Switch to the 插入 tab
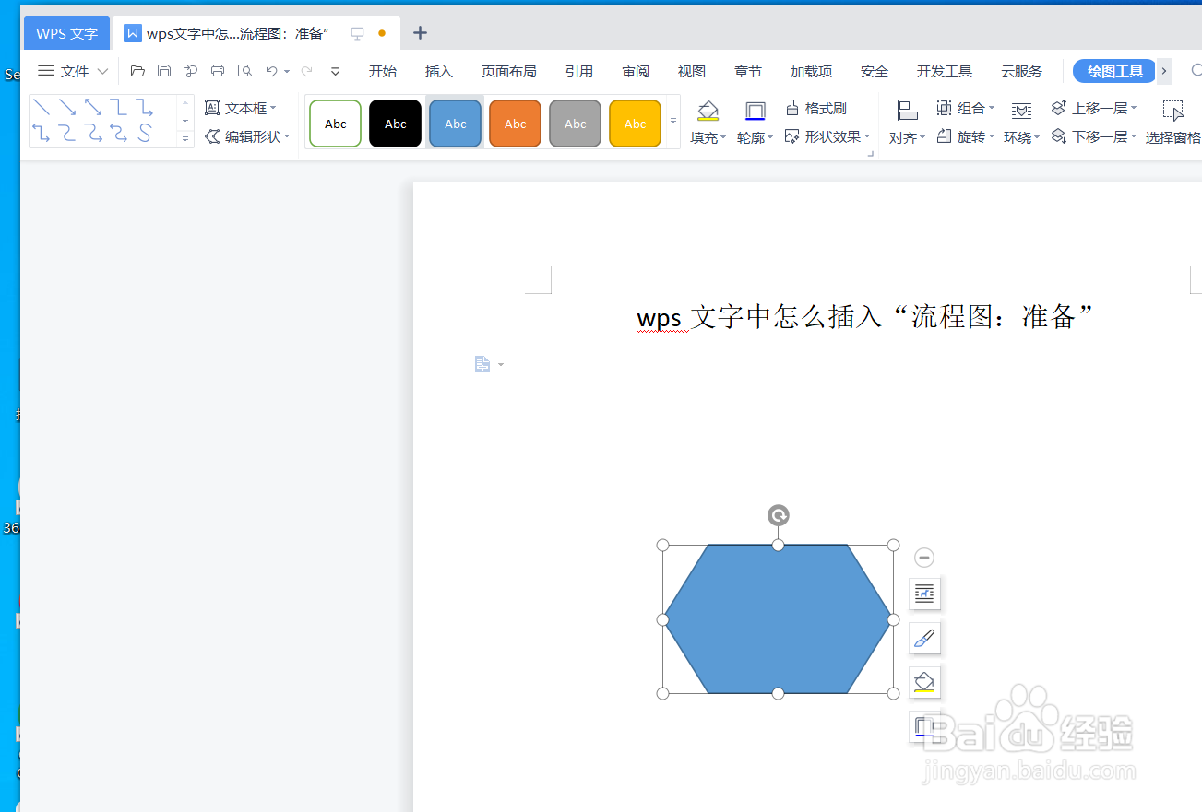This screenshot has height=812, width=1202. (x=439, y=71)
